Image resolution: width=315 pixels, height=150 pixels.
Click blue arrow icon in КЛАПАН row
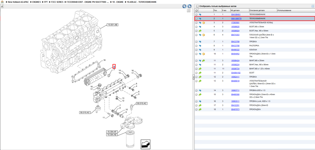pos(200,50)
